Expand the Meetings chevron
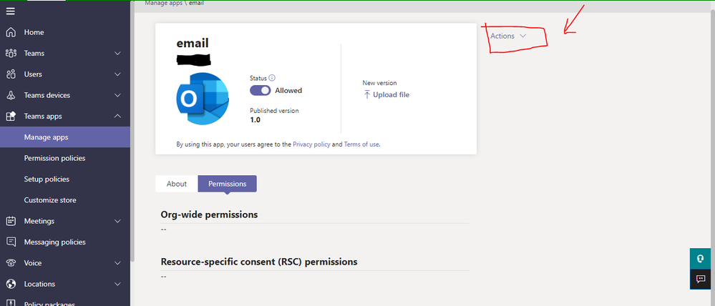This screenshot has height=306, width=715. [117, 221]
